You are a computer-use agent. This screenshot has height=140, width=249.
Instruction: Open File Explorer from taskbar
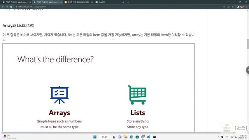pyautogui.click(x=126, y=137)
